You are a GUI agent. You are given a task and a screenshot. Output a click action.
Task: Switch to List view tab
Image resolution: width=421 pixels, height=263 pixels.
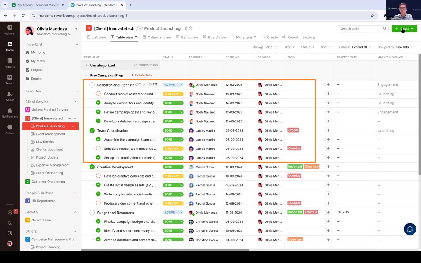point(96,37)
